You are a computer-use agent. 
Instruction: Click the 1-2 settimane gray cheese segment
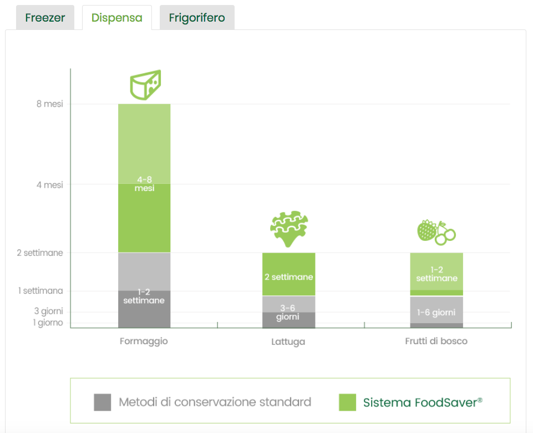(144, 296)
